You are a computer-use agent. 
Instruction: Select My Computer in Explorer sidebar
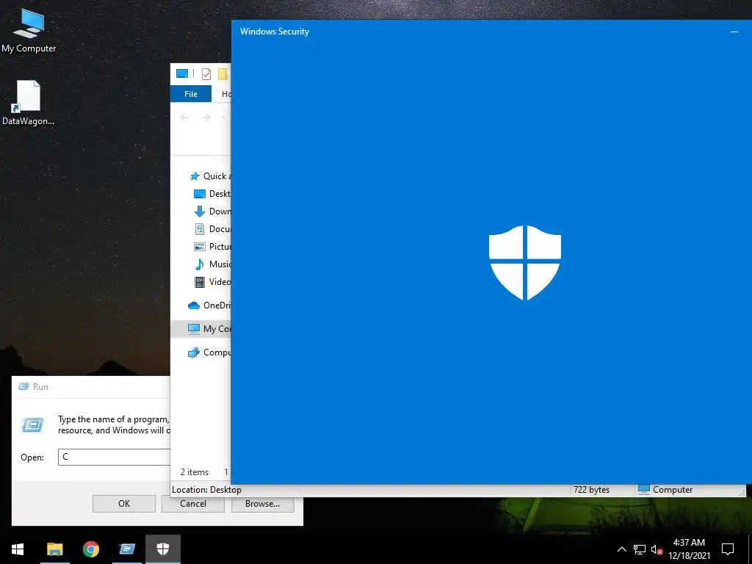201,329
